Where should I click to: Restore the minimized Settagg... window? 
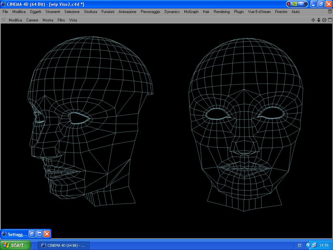(32, 234)
